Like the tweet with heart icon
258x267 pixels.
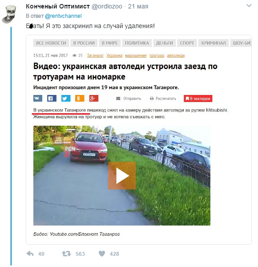[x=102, y=254]
